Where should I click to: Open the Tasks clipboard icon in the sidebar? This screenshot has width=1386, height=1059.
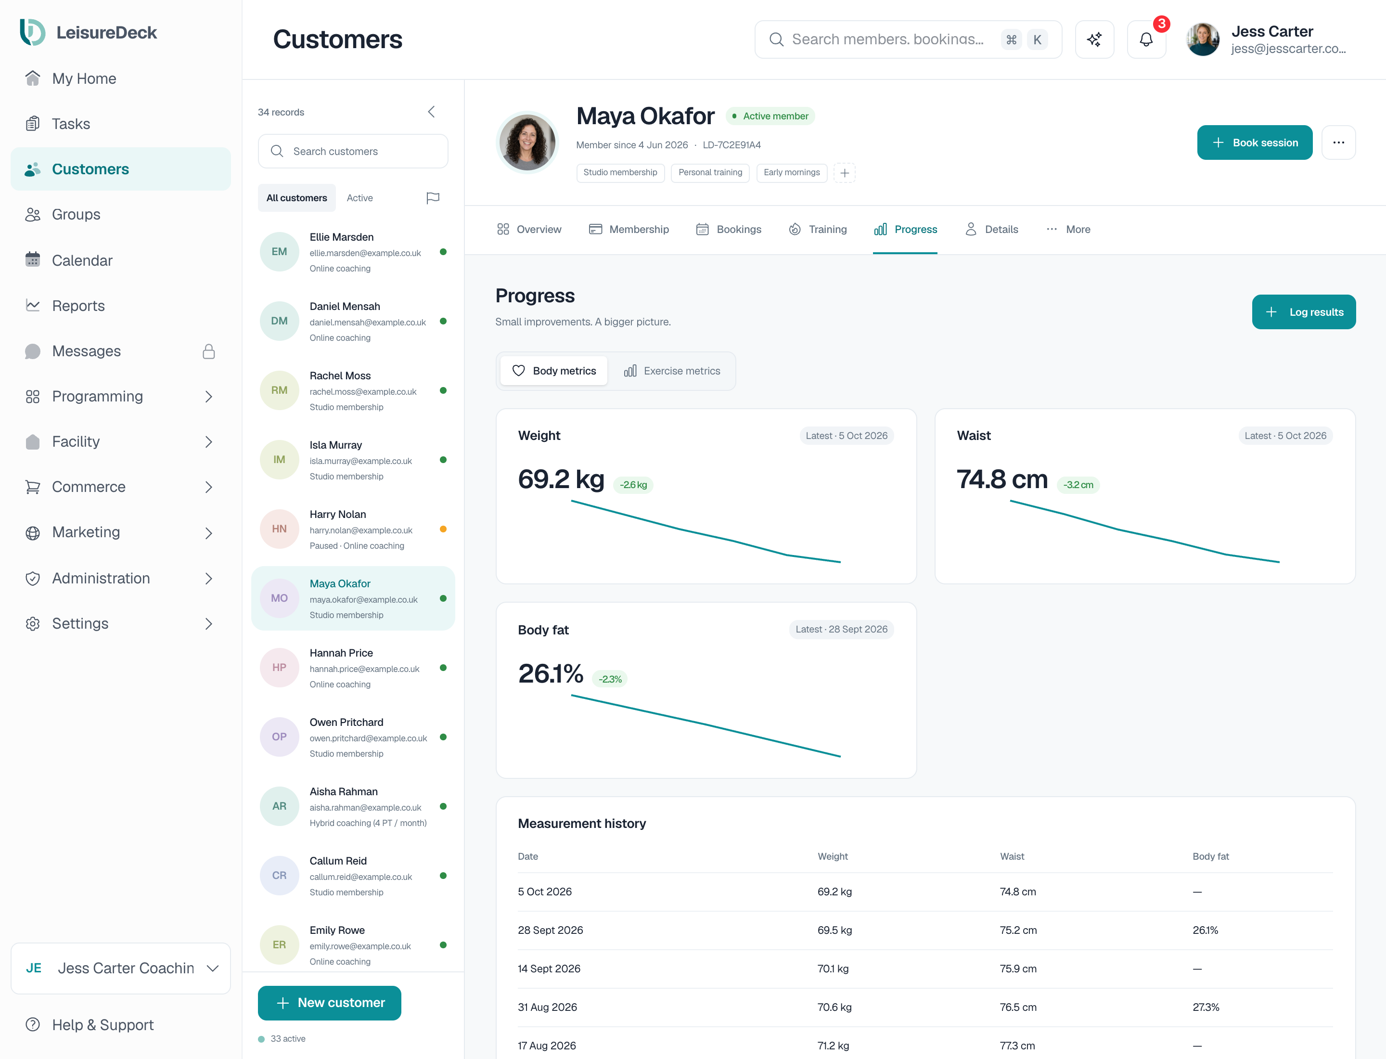coord(33,124)
